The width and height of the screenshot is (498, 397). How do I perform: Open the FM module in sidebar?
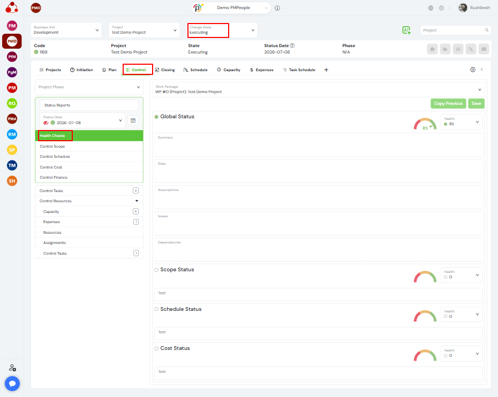pyautogui.click(x=12, y=26)
